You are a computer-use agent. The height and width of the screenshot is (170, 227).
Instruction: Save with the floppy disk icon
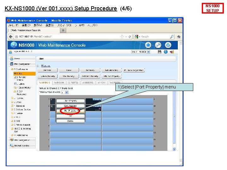(x=160, y=52)
